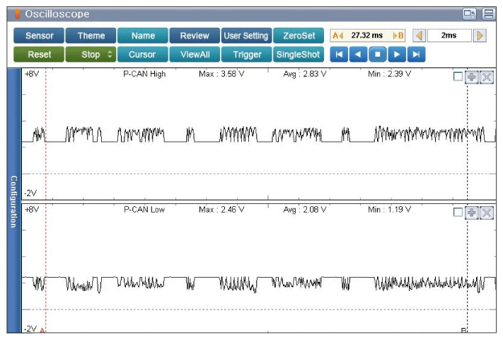Click the plus icon on P-CAN High channel
This screenshot has height=340, width=503.
coord(472,77)
